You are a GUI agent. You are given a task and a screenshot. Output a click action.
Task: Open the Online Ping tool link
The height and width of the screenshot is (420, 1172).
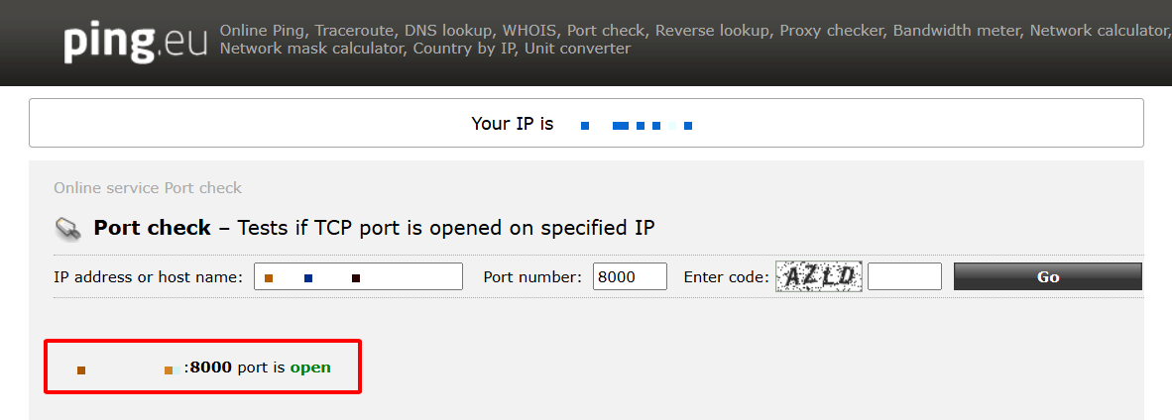click(261, 31)
